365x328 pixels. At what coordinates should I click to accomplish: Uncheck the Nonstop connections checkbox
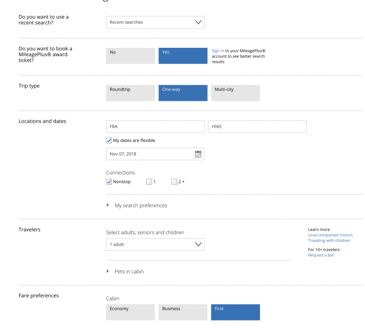[109, 182]
